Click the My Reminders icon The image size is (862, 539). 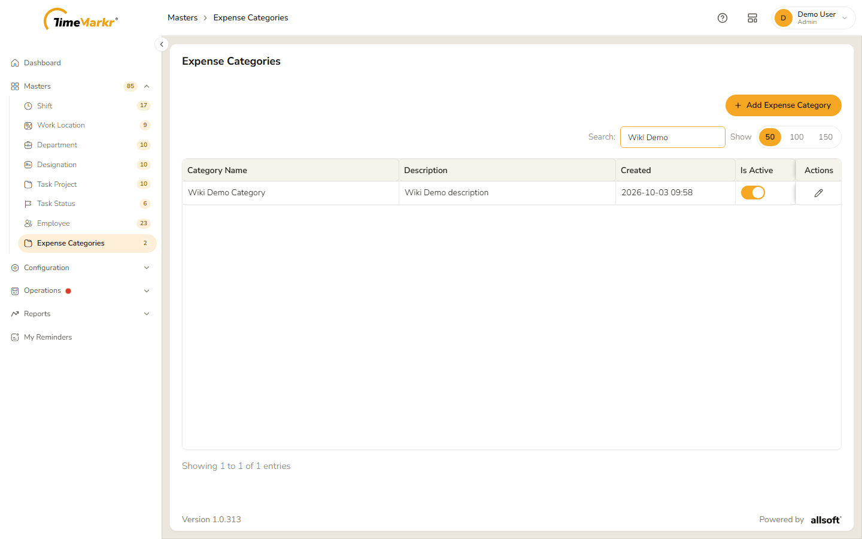[15, 337]
